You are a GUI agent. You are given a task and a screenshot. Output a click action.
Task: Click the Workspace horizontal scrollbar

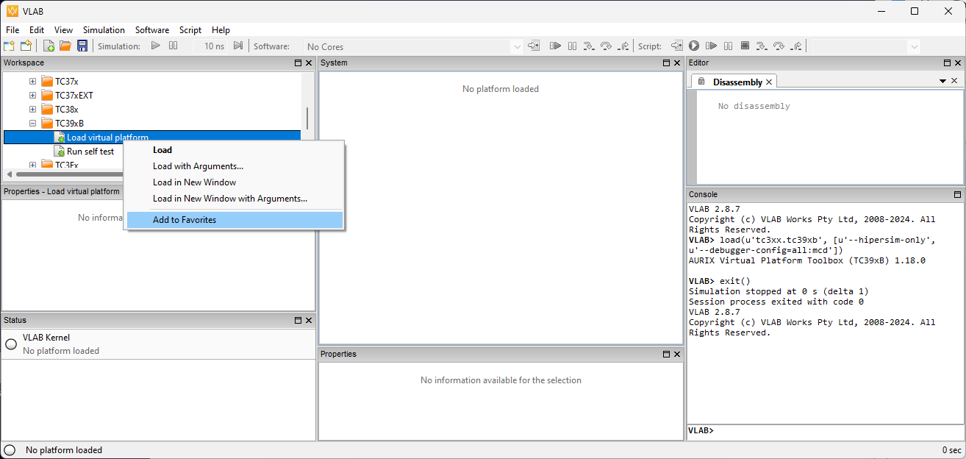coord(70,174)
